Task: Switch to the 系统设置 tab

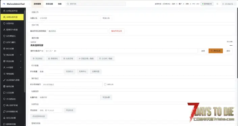Action: [x=50, y=4]
